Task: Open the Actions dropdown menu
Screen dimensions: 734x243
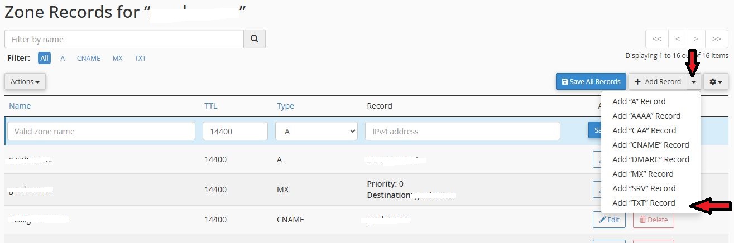Action: (25, 81)
